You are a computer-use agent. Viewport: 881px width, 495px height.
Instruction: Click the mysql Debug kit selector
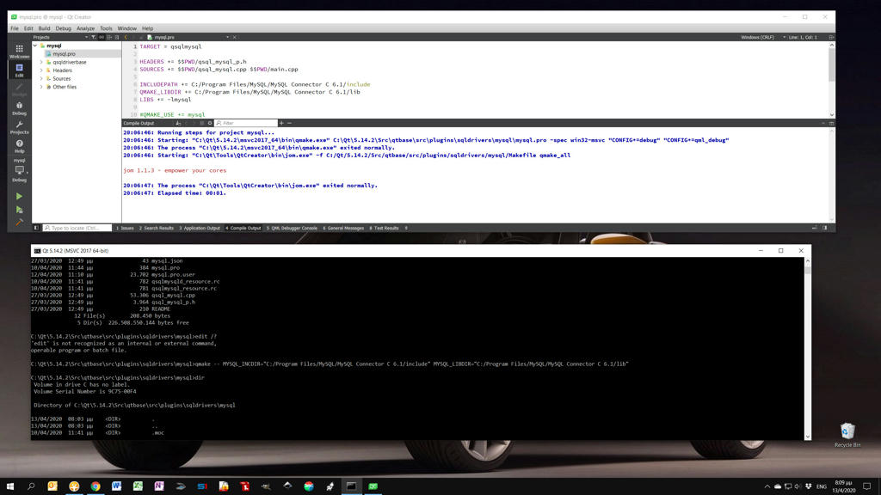19,170
